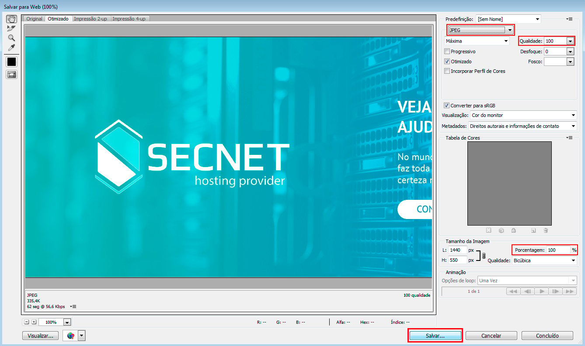
Task: Open the Máxima quality preset dropdown
Action: tap(477, 41)
